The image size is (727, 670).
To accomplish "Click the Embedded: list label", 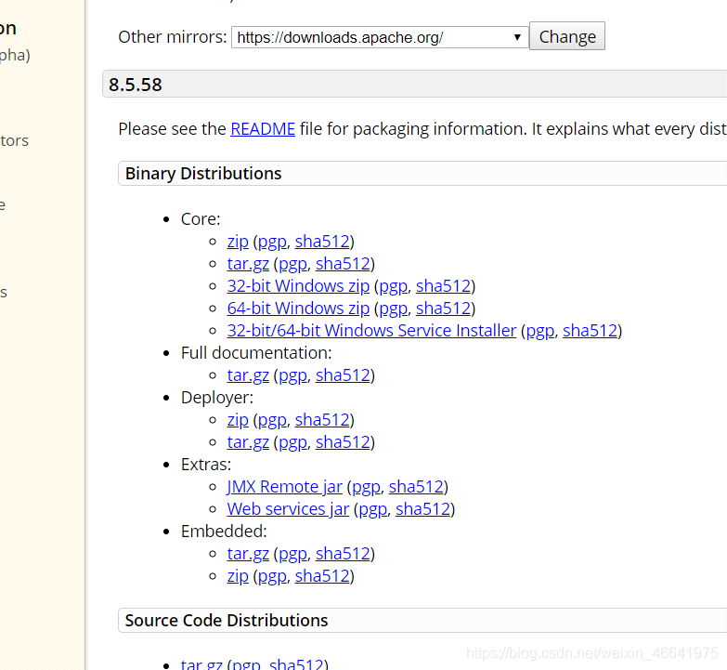I will (224, 532).
